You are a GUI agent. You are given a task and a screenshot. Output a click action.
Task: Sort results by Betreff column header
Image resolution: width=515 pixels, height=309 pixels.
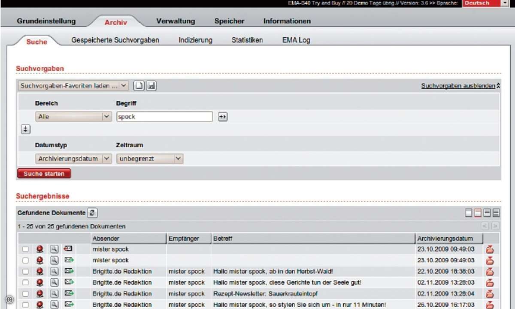pos(313,238)
